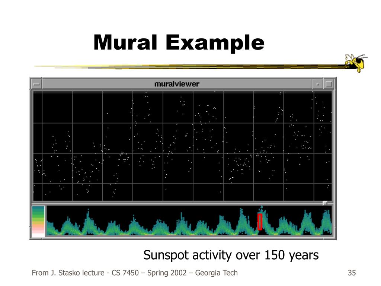Screen dimensions: 381x286
Task: Click the "Mural Example" slide title
Action: click(179, 42)
